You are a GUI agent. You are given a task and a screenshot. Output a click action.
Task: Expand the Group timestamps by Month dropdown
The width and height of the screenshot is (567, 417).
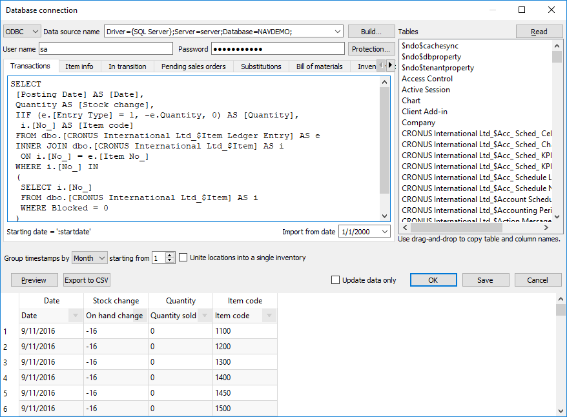coord(90,258)
